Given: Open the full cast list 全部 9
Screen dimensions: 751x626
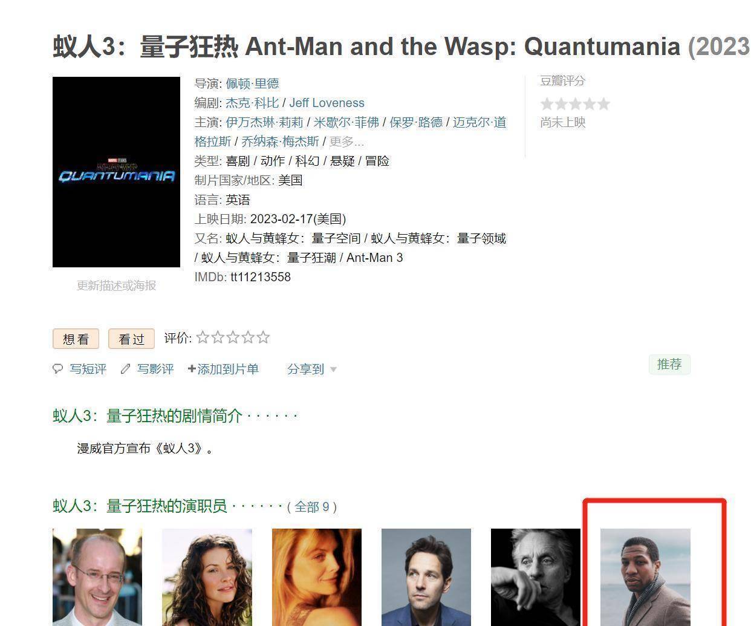Looking at the screenshot, I should [312, 506].
